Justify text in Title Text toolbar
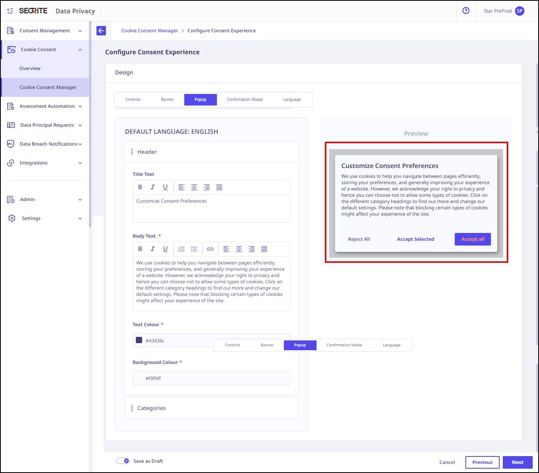Screen dimensions: 539x473 coord(219,187)
